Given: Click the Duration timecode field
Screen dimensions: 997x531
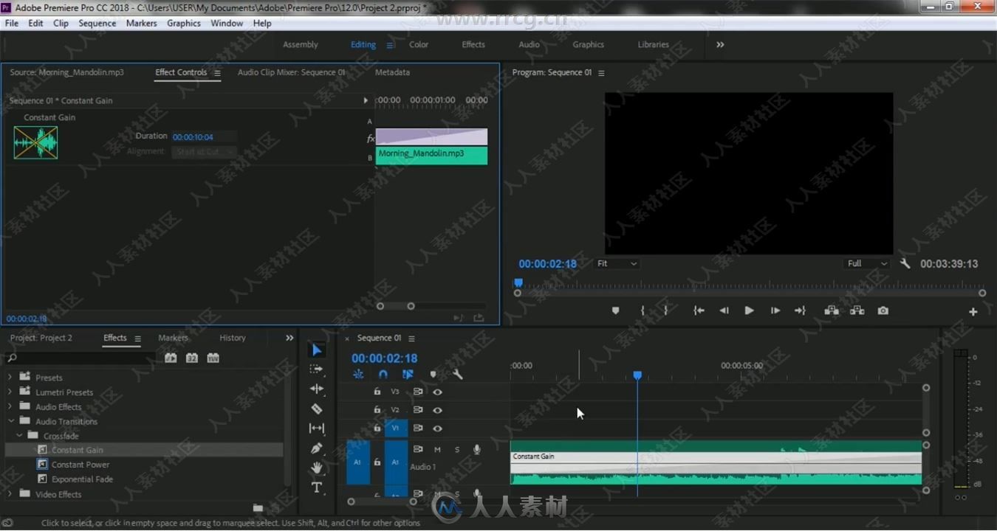Looking at the screenshot, I should 193,137.
